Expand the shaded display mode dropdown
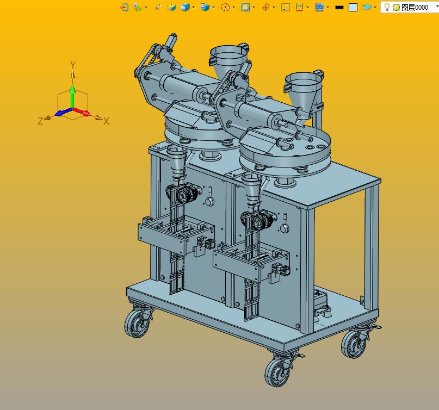Viewport: 439px width, 410px height. (193, 7)
